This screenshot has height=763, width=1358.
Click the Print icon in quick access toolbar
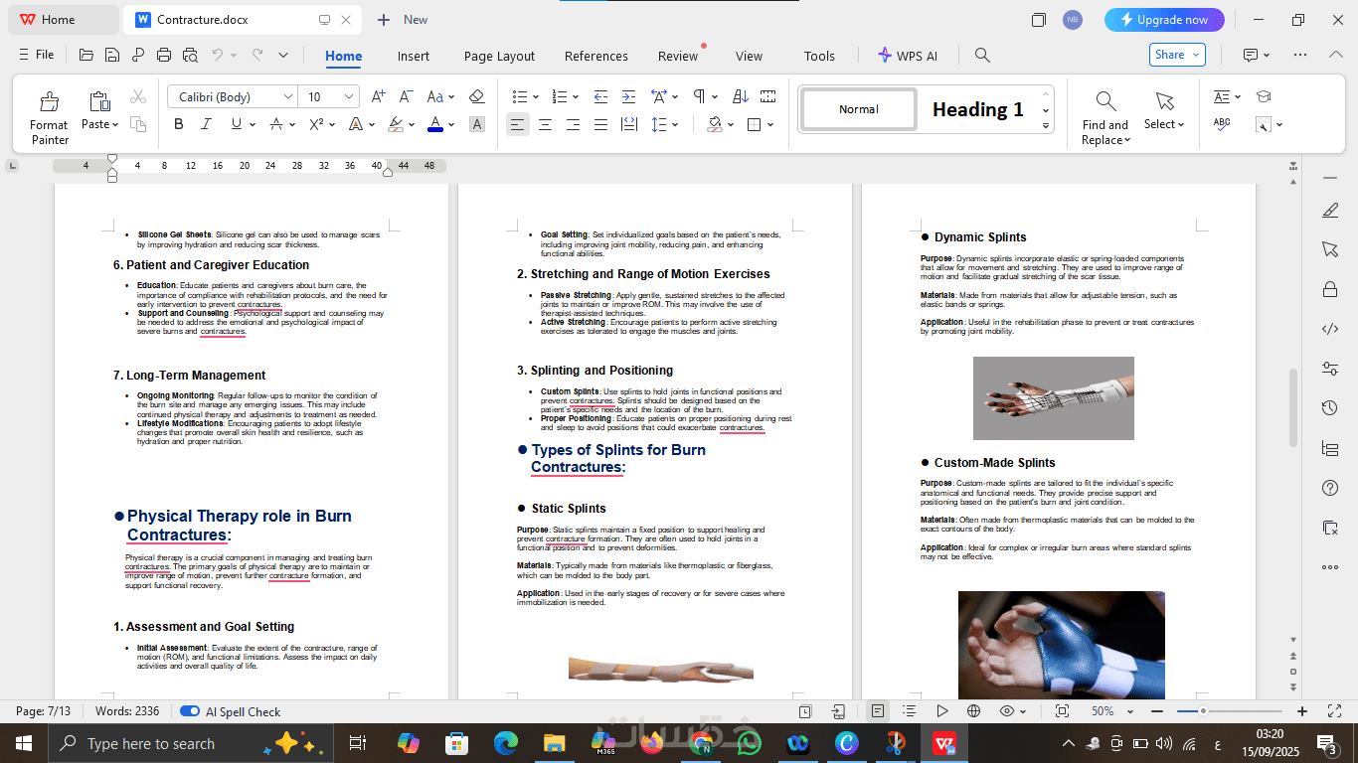click(x=164, y=56)
